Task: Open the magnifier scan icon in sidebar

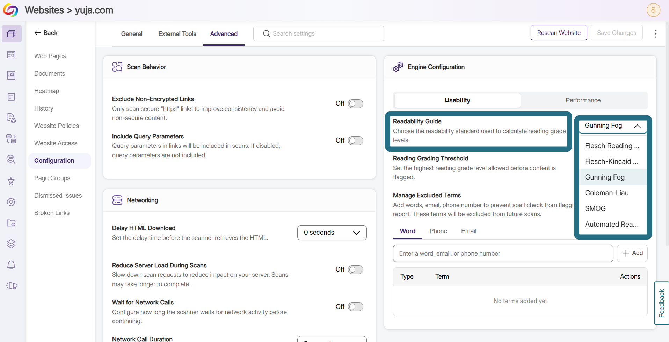Action: pos(12,160)
